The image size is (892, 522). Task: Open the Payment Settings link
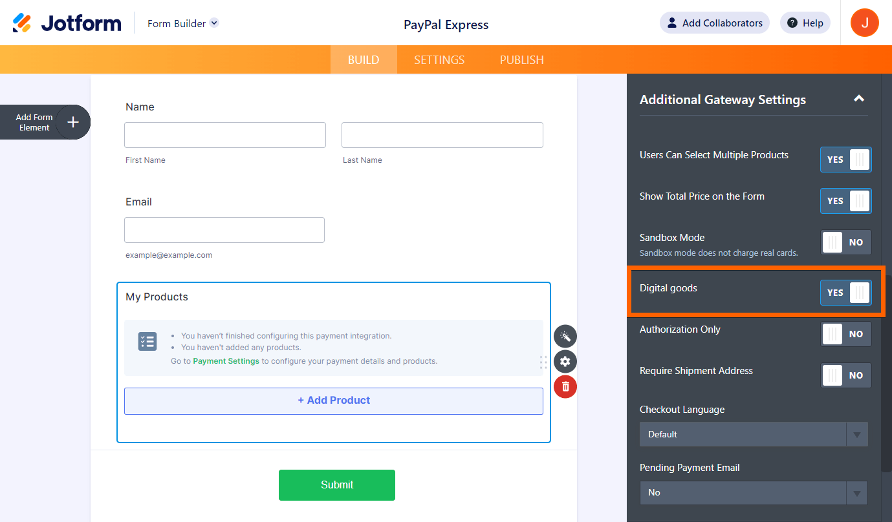point(226,361)
